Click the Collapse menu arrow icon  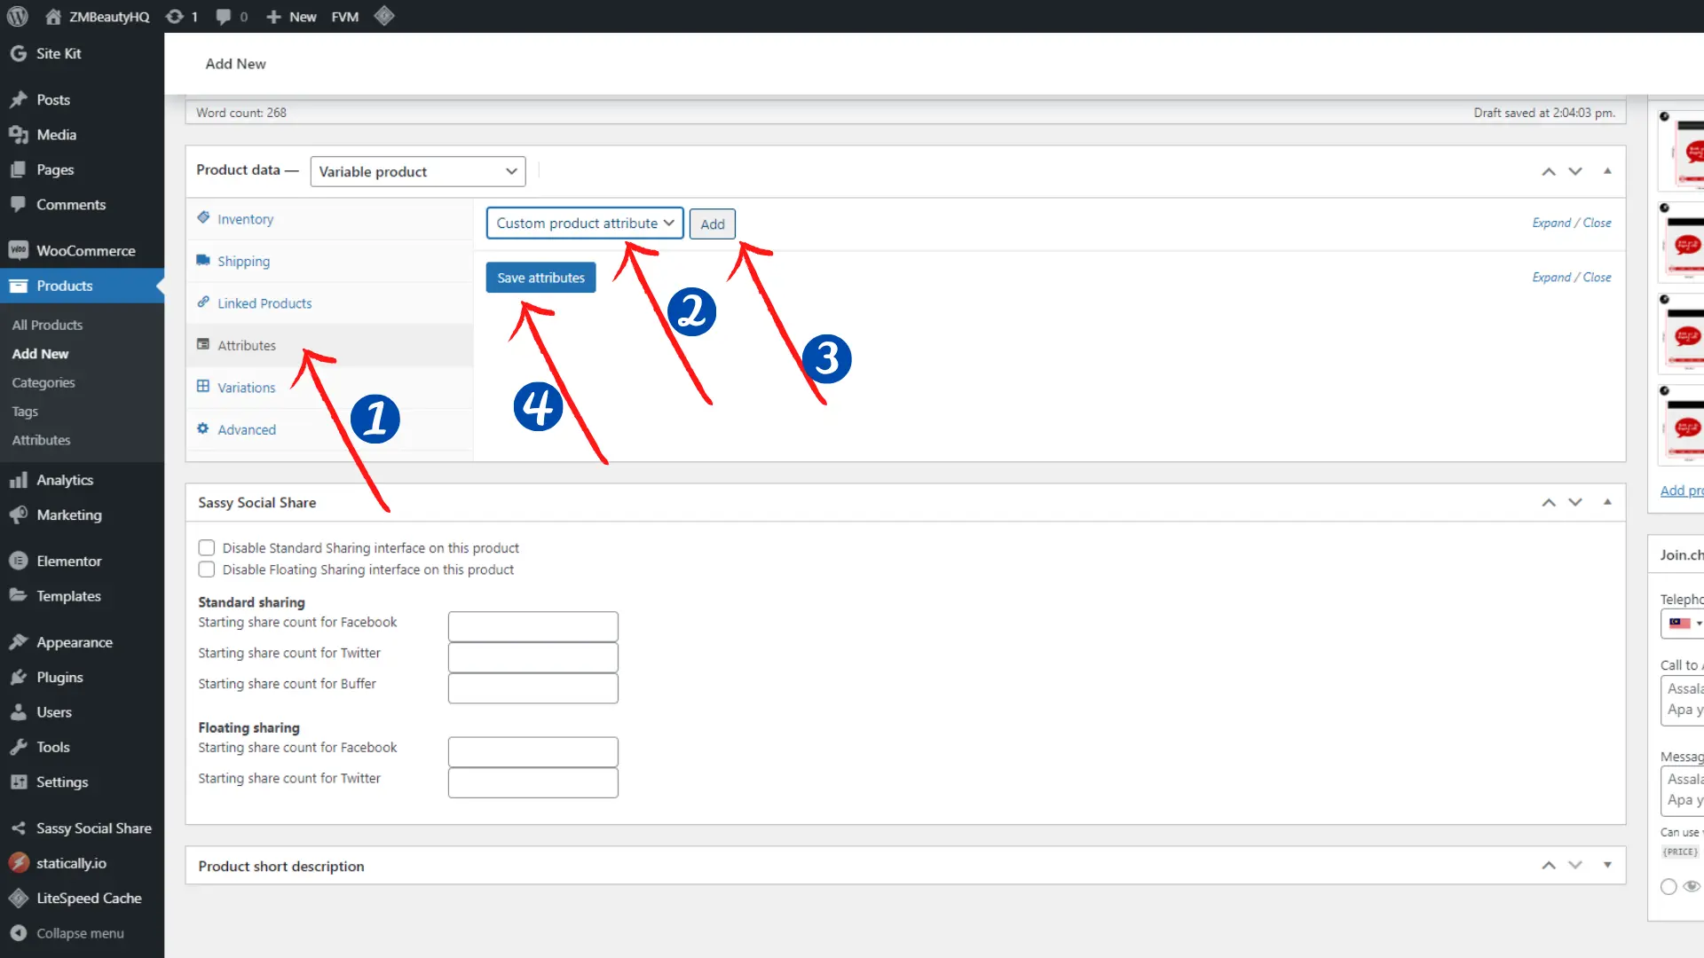[19, 933]
